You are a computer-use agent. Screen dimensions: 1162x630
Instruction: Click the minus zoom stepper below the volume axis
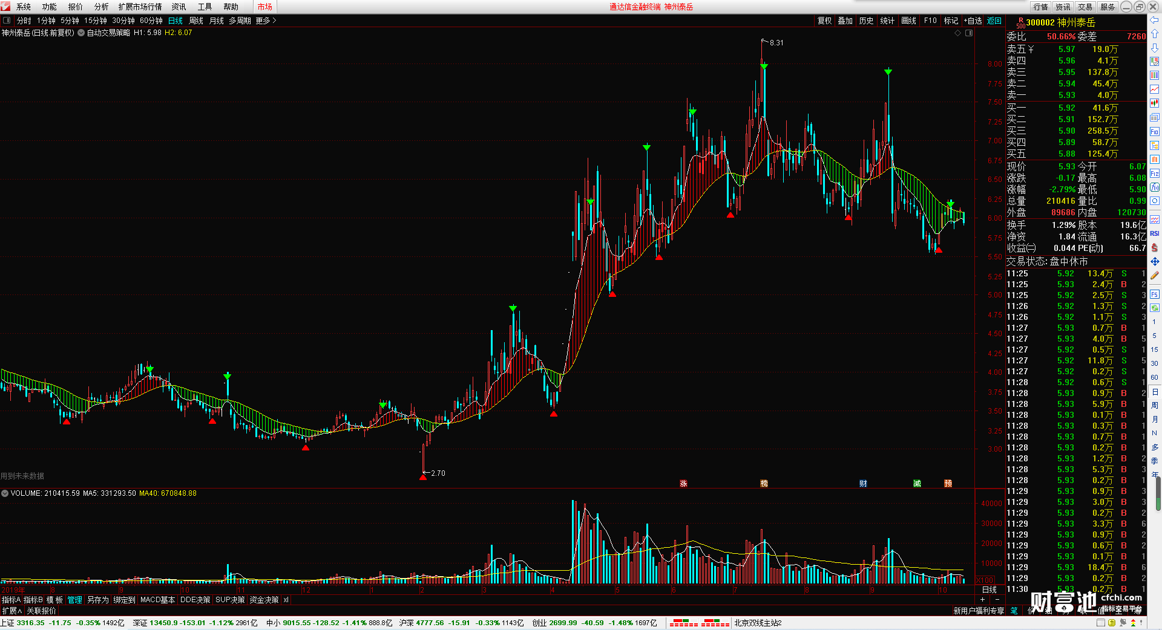coord(997,599)
